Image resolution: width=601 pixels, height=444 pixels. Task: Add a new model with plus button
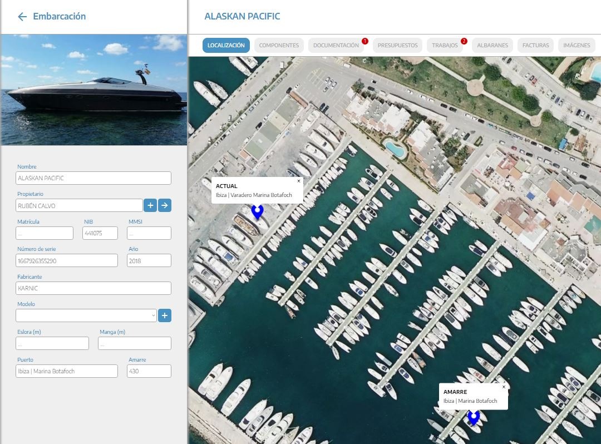(x=165, y=315)
